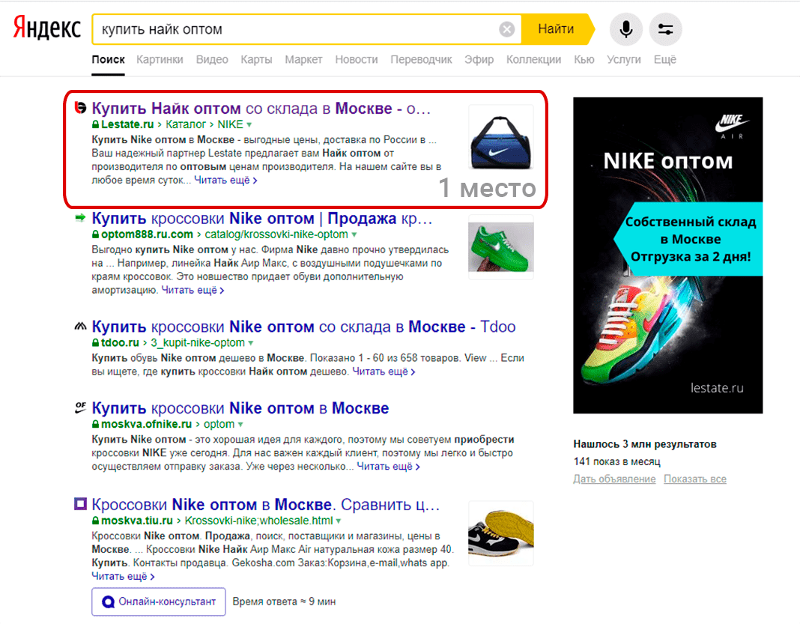Open the green sneaker thumbnail
The height and width of the screenshot is (624, 800).
tap(500, 247)
